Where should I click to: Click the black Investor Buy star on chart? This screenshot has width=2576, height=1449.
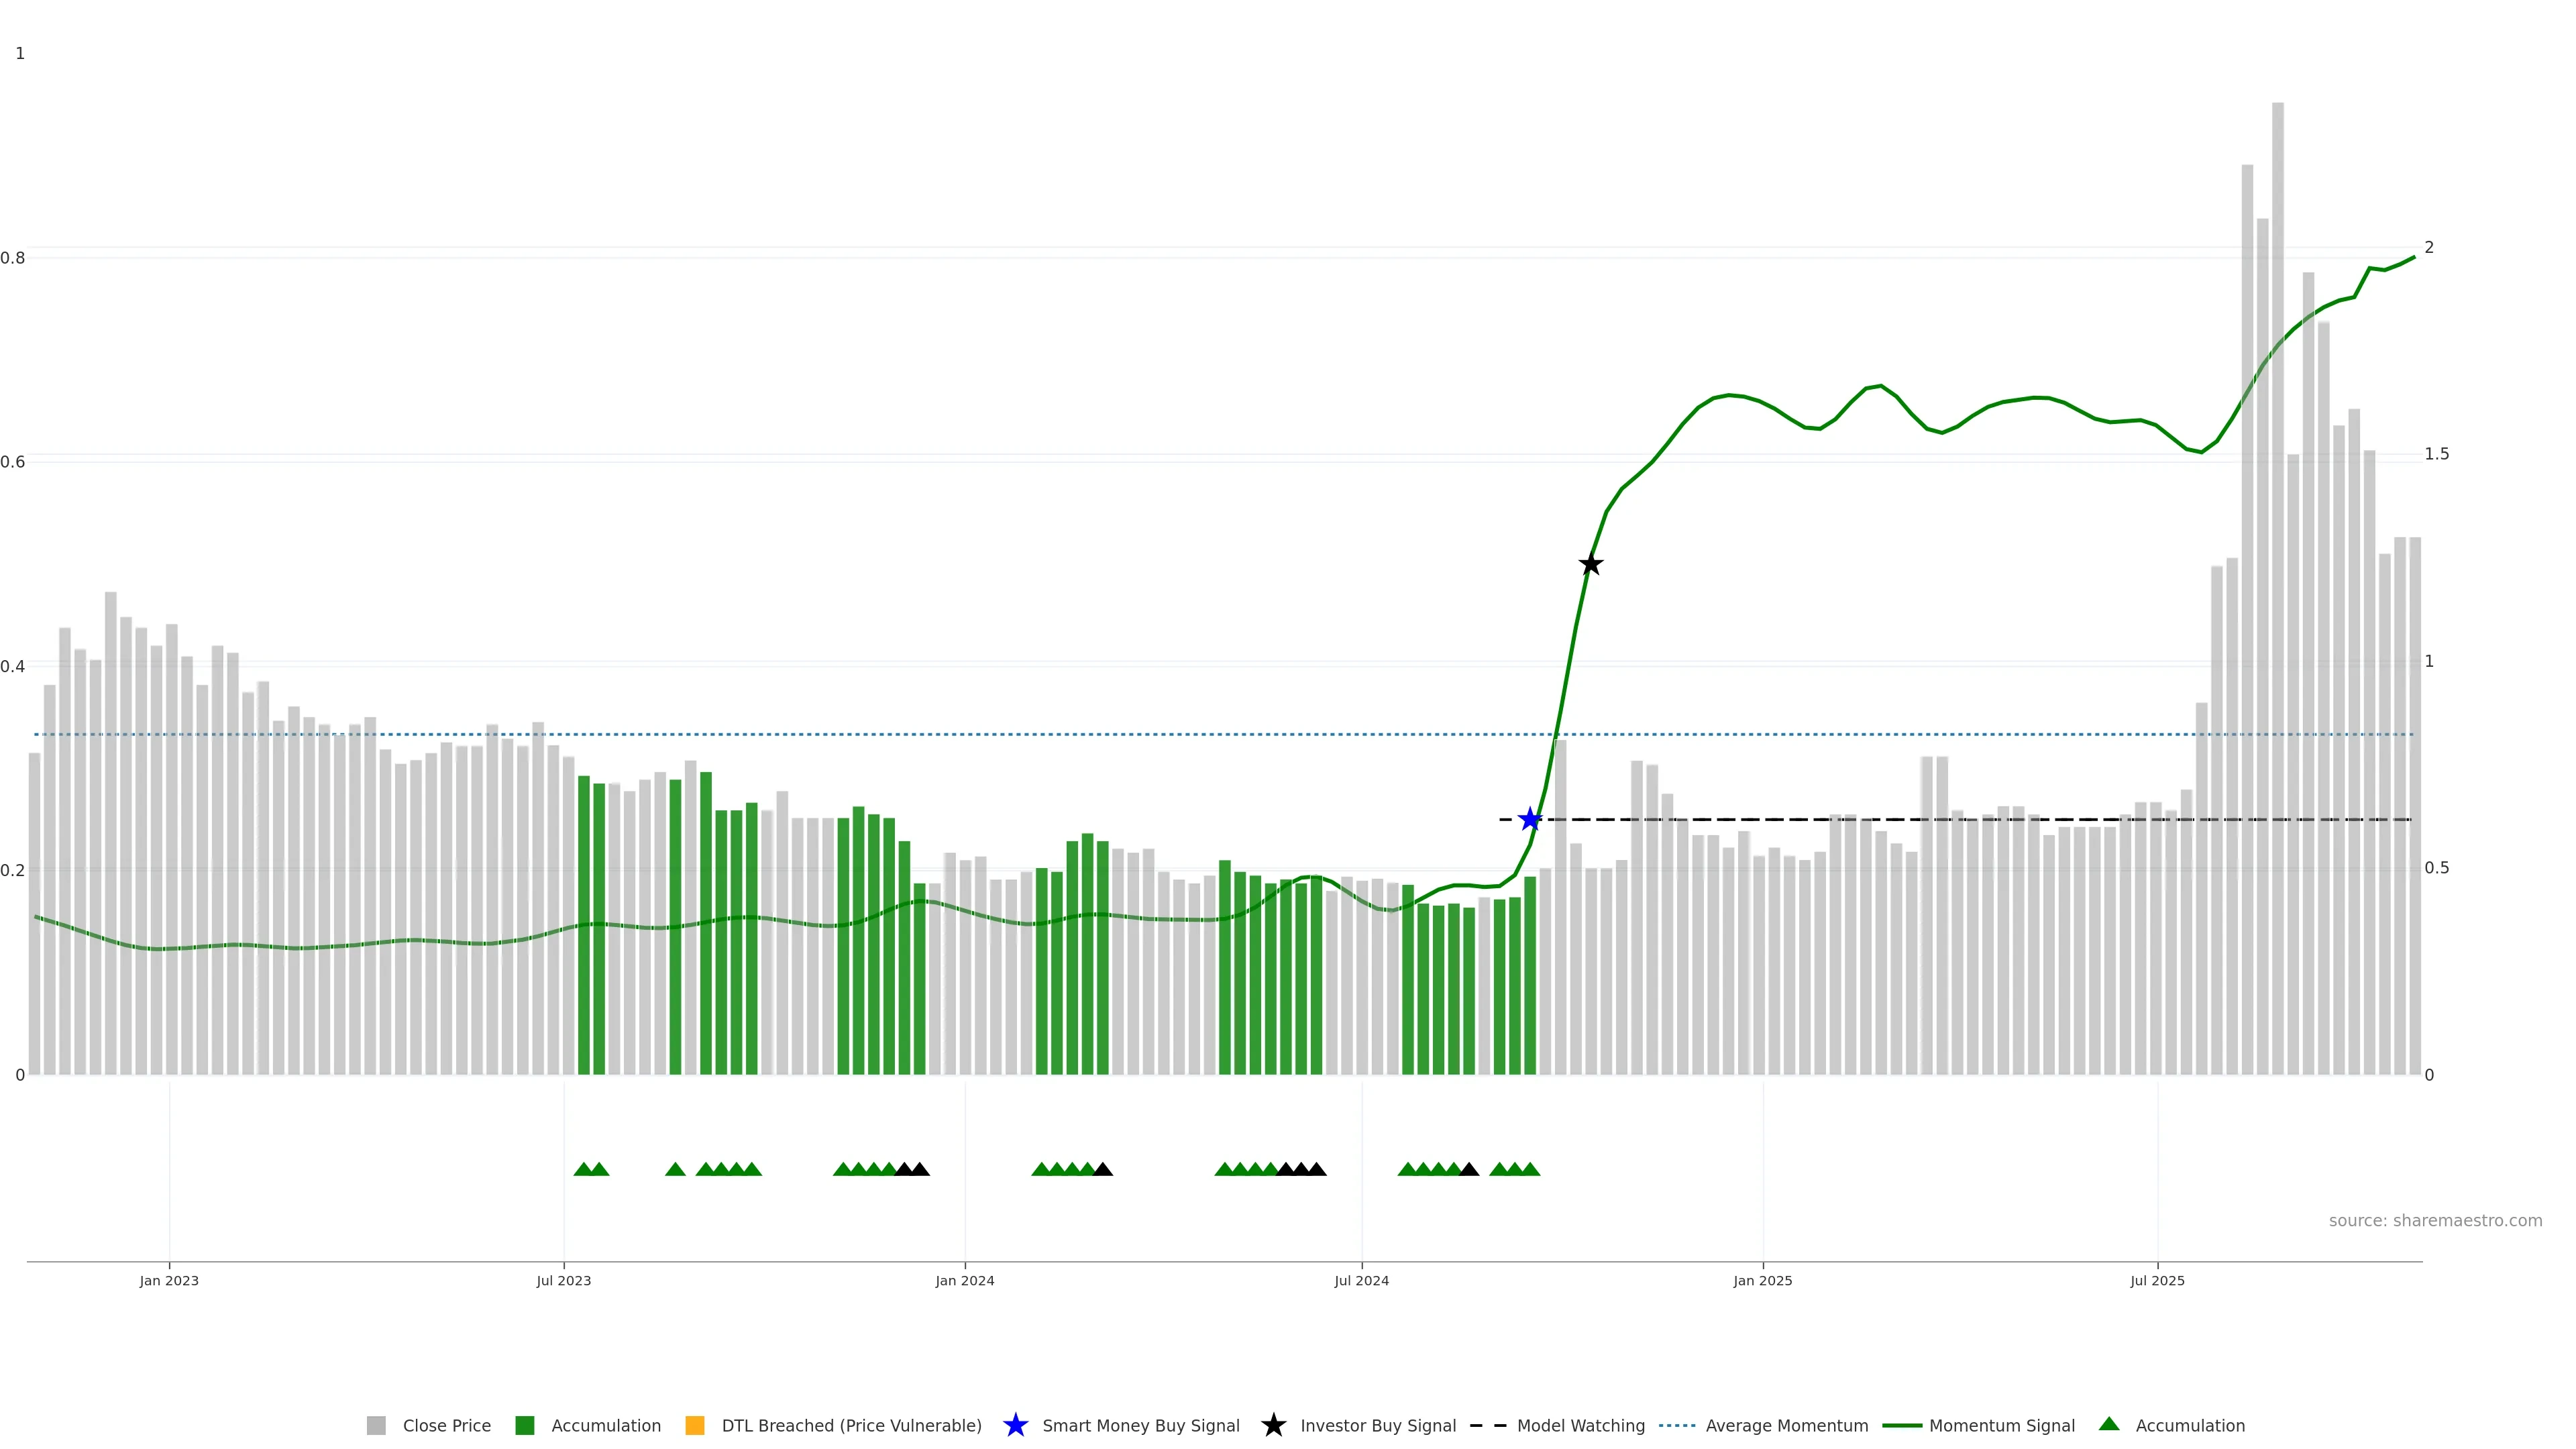click(1590, 565)
